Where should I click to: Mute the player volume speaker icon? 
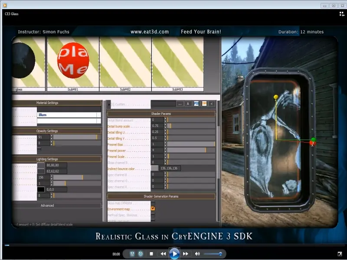[x=197, y=254]
